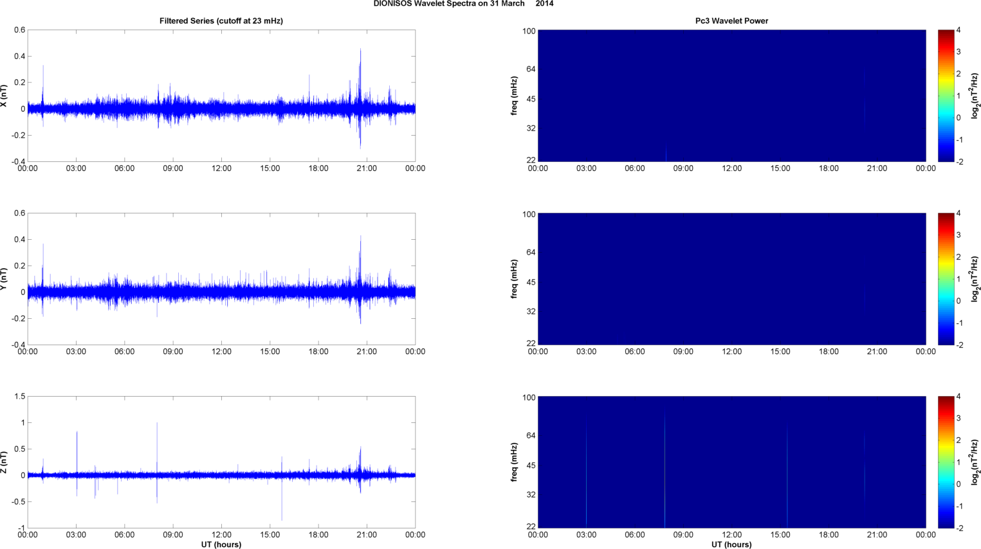Click the -0.4 tick on the Y (nT) axis

click(18, 345)
